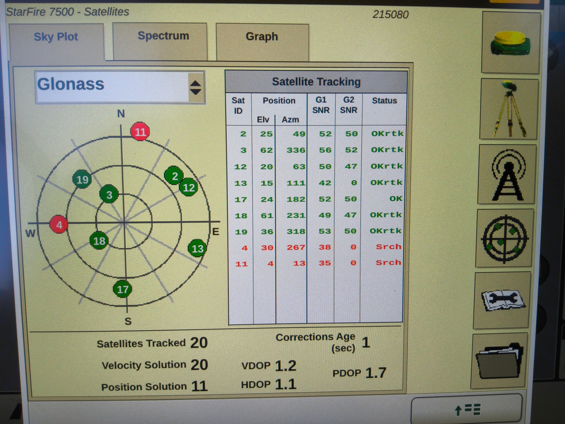
Task: Select red satellite 11 on sky plot
Action: (x=140, y=132)
